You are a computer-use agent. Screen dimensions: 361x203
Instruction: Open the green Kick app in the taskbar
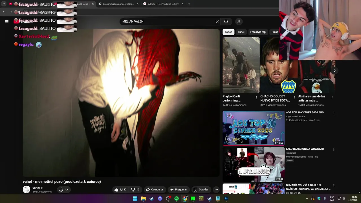coord(193,198)
